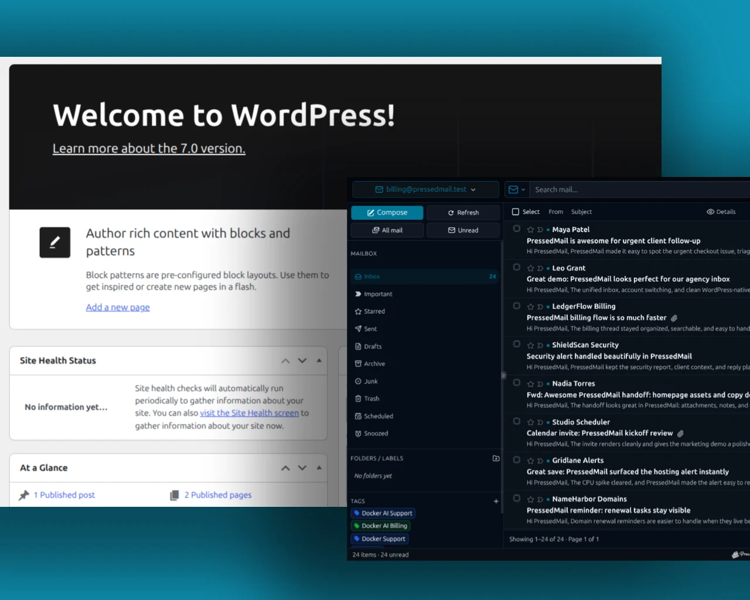Toggle the Details view eye button
The width and height of the screenshot is (750, 600).
721,212
